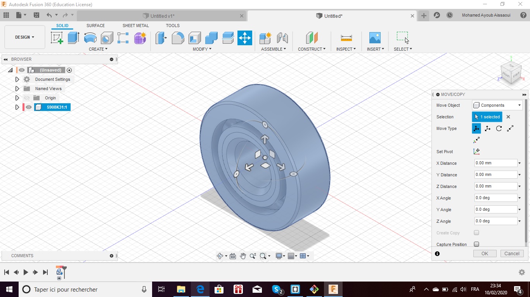Select the Insert Image tool
The width and height of the screenshot is (530, 297).
point(375,38)
